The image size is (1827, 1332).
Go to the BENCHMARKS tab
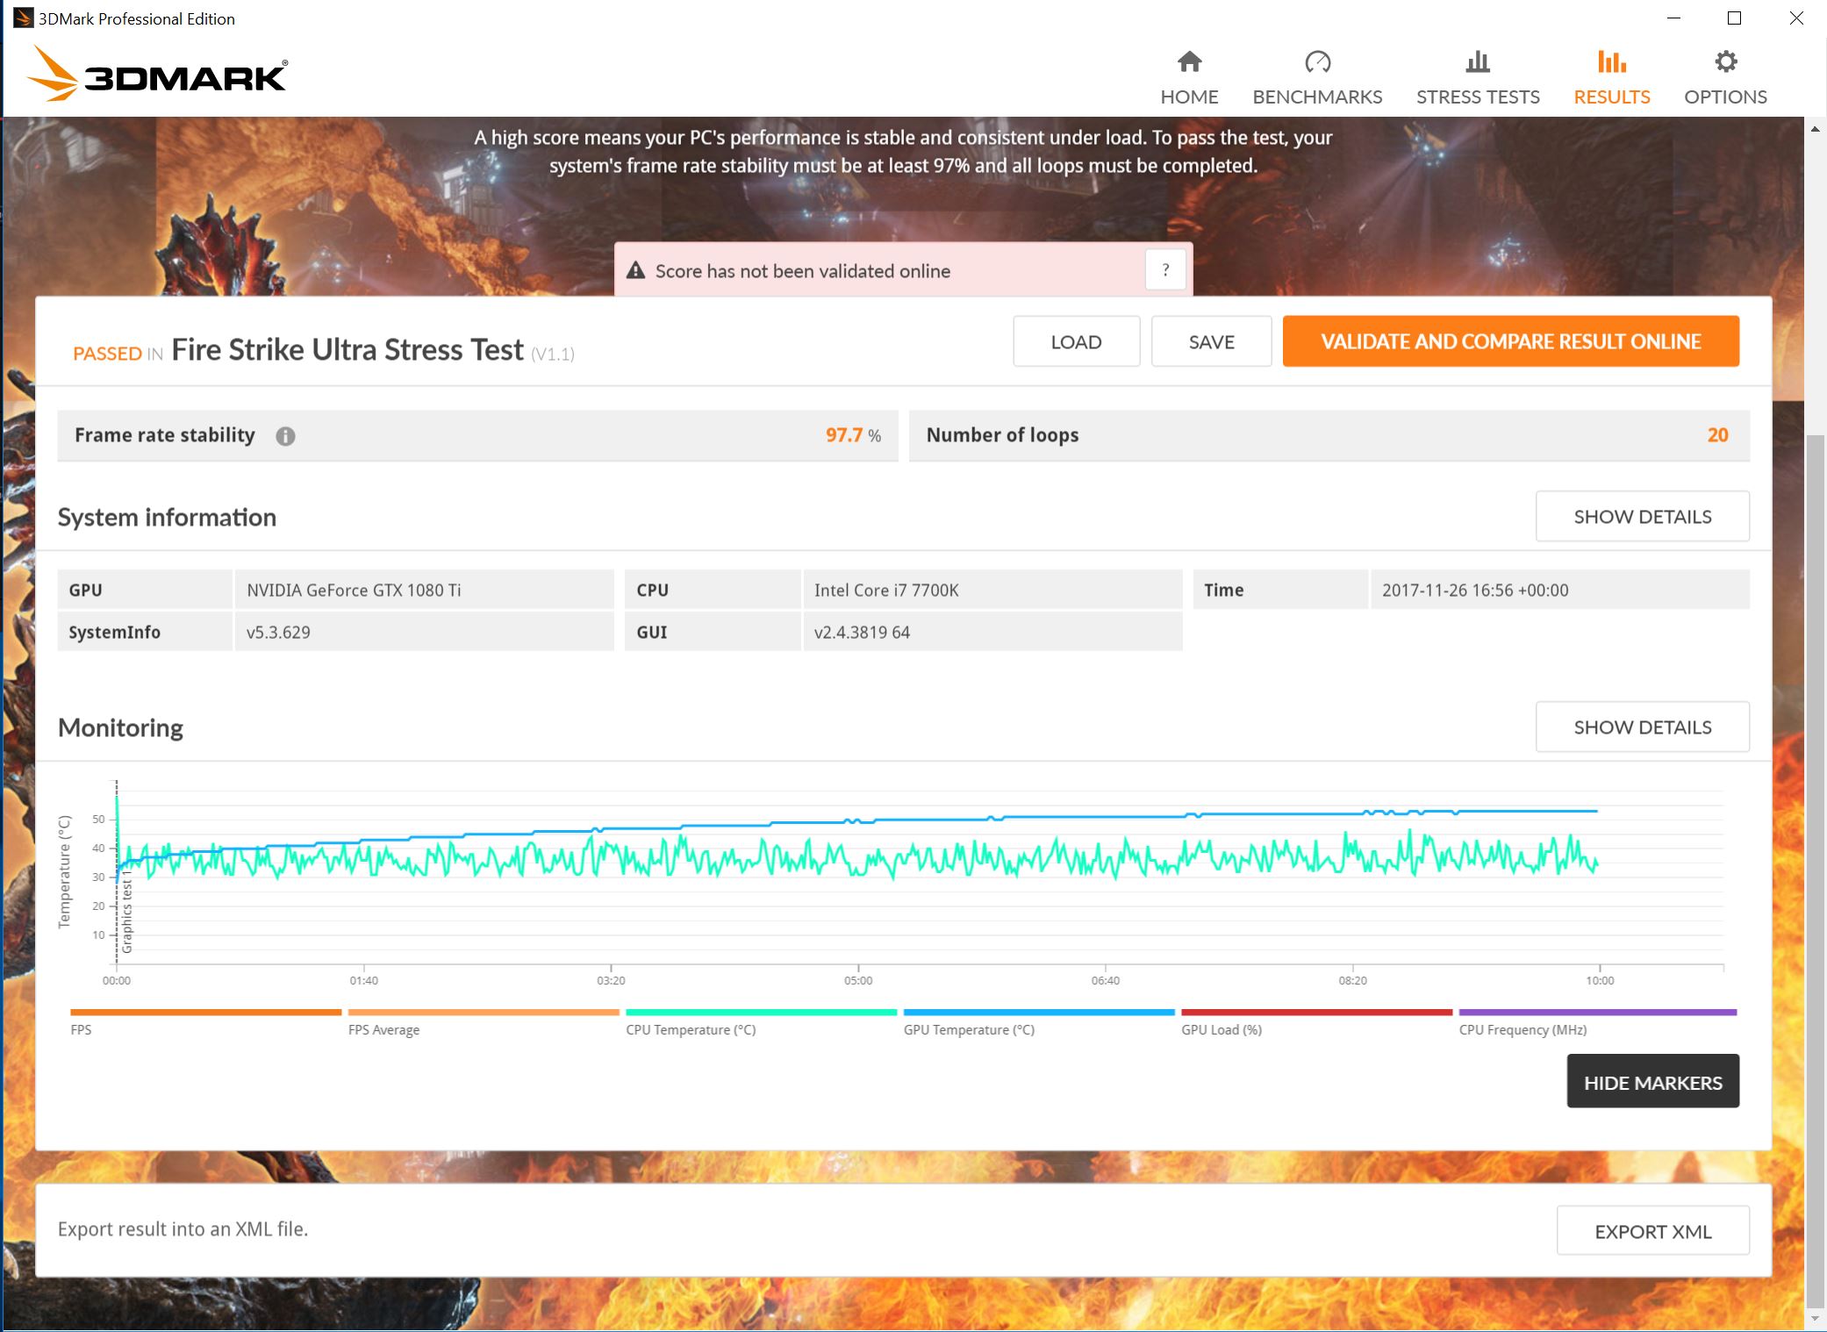coord(1317,97)
